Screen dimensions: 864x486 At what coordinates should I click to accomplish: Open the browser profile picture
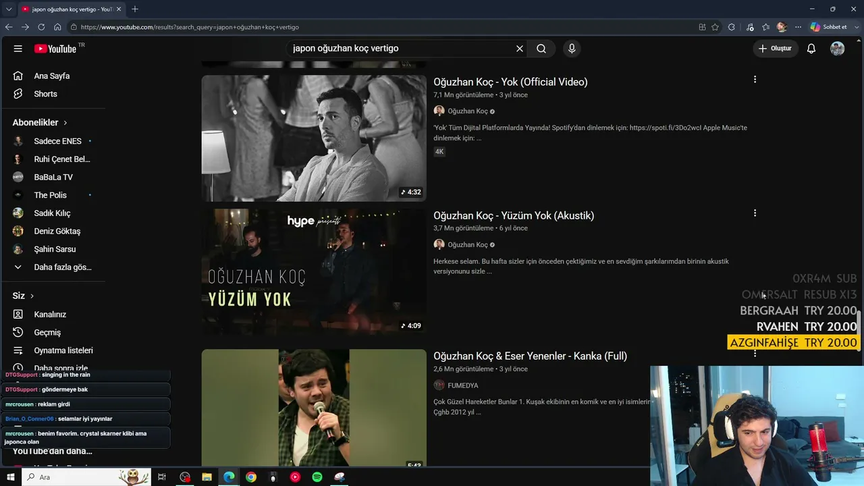tap(782, 27)
